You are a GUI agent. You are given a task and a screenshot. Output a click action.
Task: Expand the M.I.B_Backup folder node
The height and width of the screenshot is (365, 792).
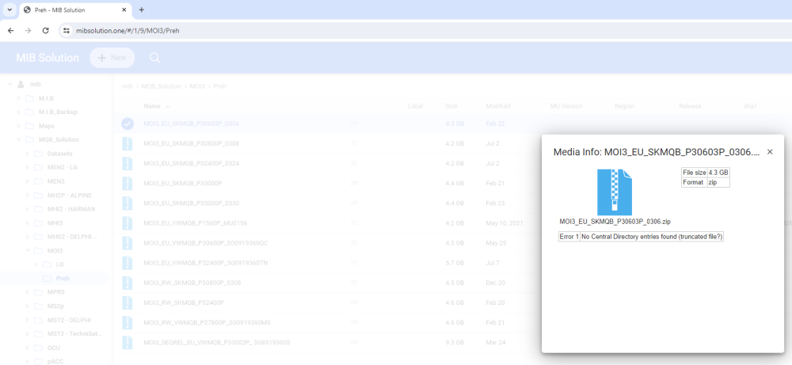19,112
